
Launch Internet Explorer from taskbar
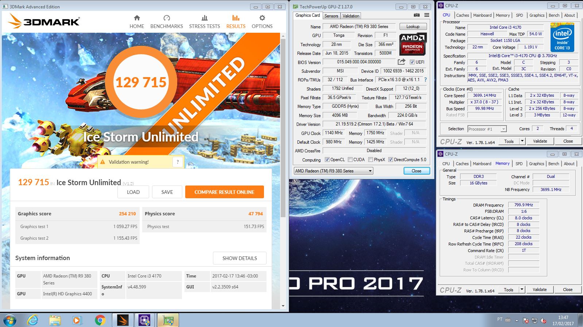tap(33, 320)
